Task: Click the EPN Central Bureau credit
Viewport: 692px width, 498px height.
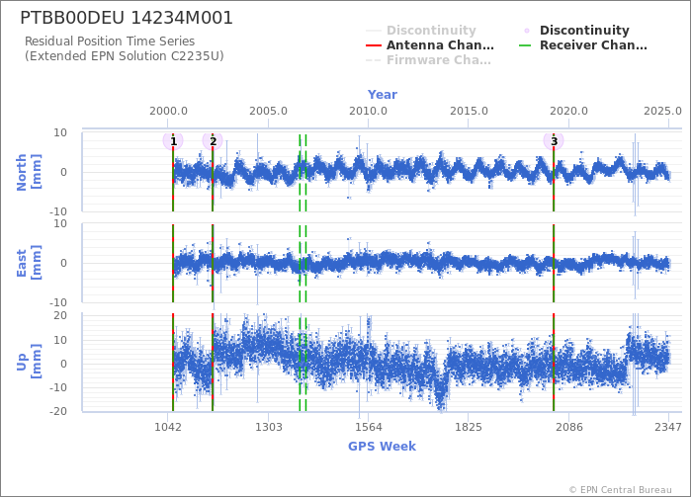Action: pos(620,490)
